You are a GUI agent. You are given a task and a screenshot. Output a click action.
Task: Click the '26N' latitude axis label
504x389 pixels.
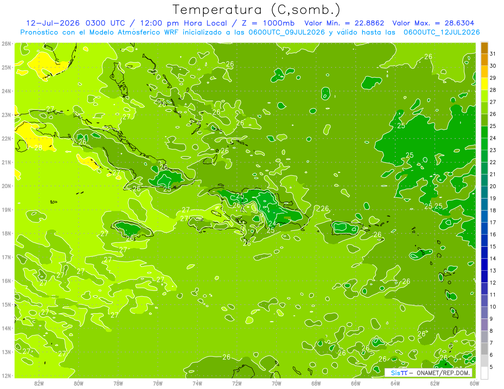click(6, 44)
